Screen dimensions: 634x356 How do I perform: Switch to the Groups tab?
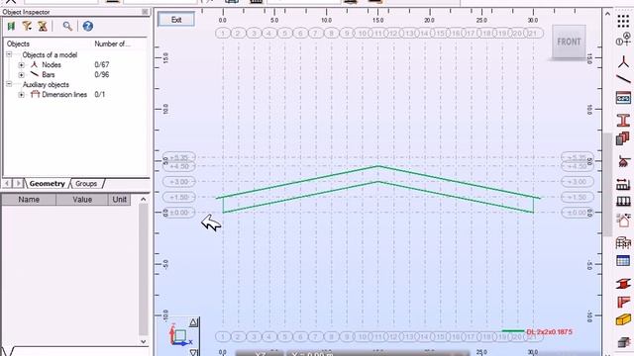(x=86, y=184)
